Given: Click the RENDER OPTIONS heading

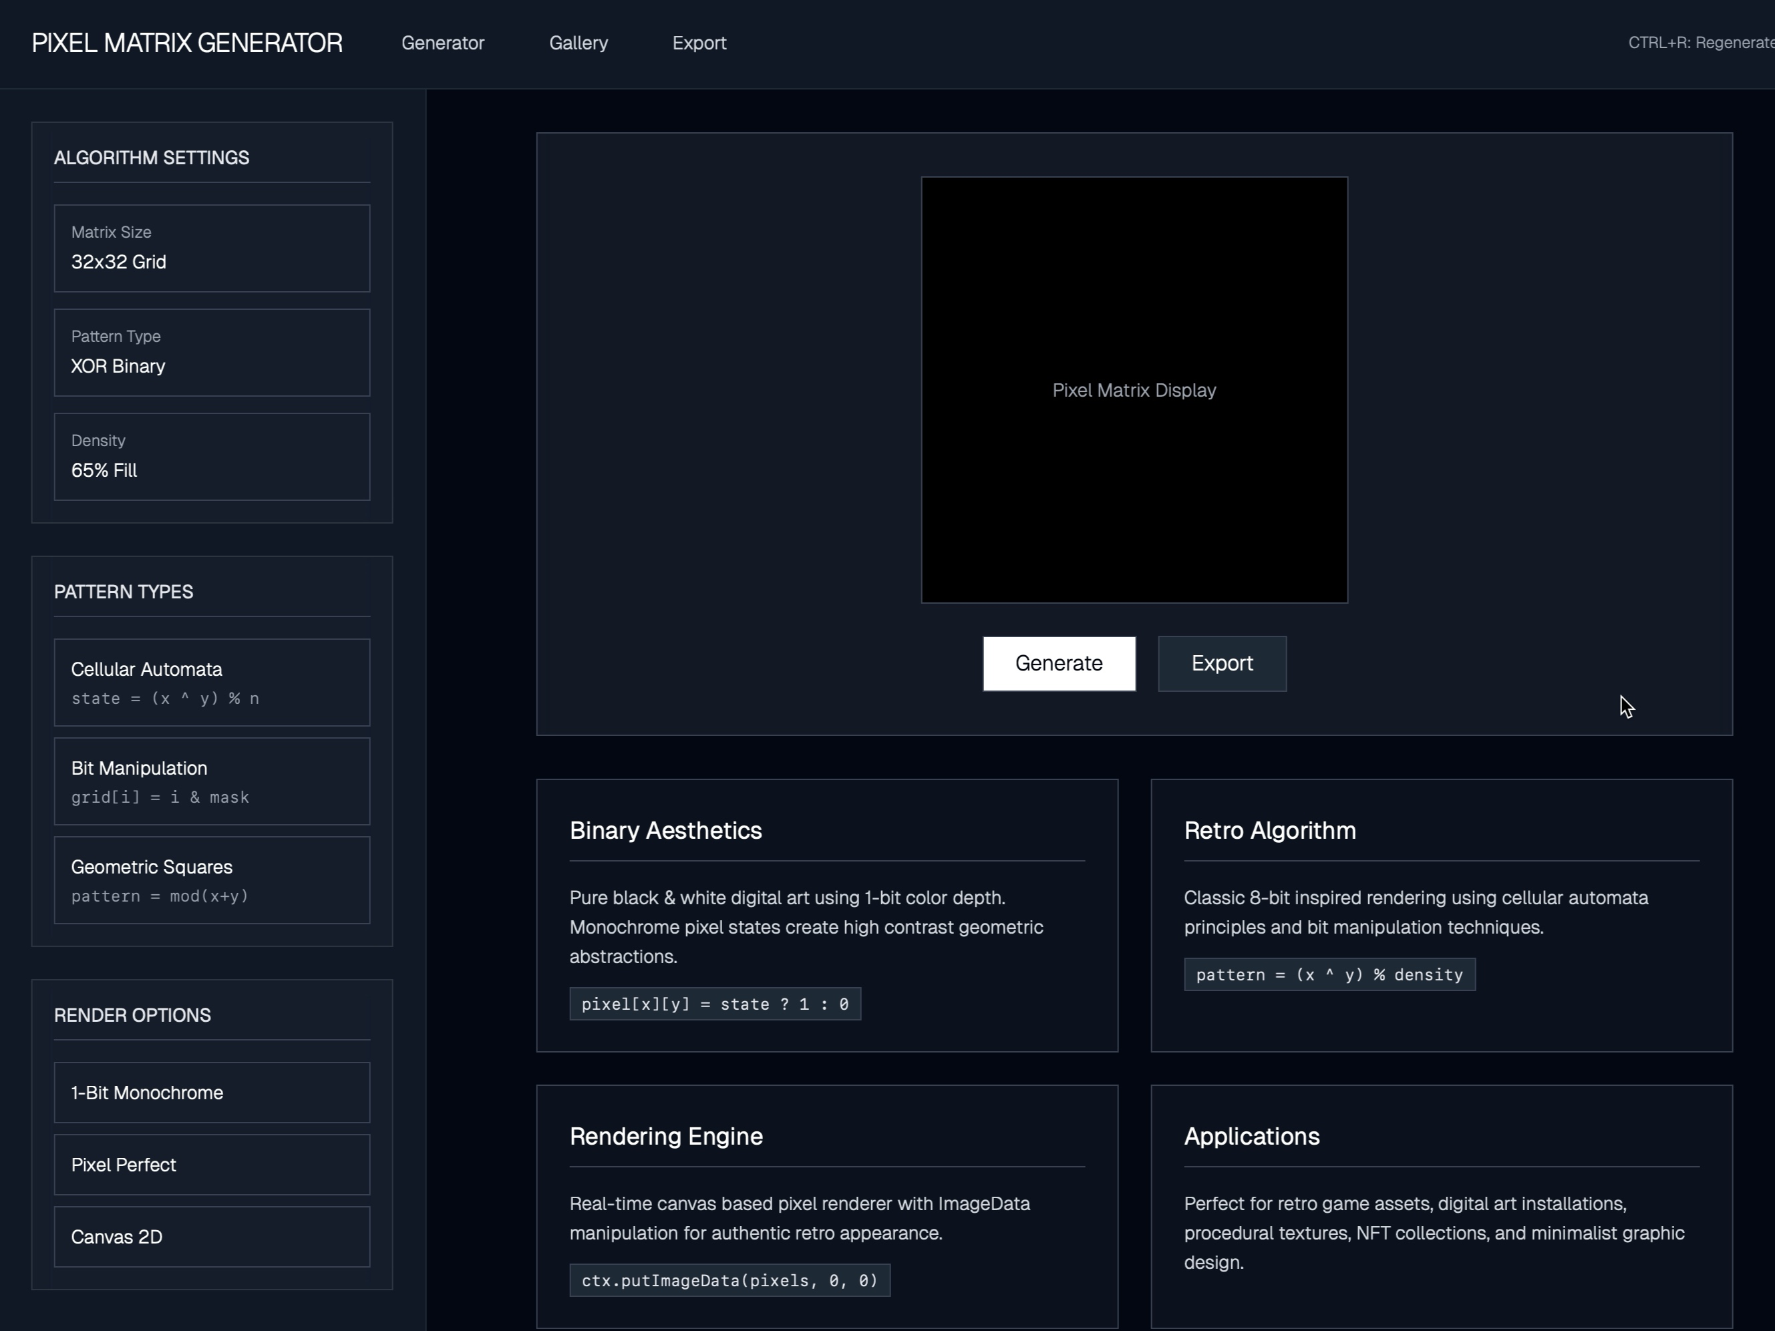Looking at the screenshot, I should (132, 1016).
